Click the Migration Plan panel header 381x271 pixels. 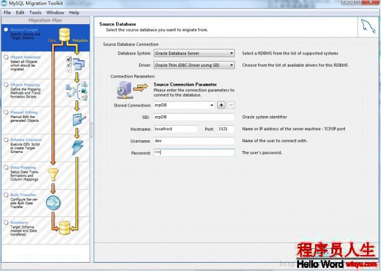coord(46,20)
